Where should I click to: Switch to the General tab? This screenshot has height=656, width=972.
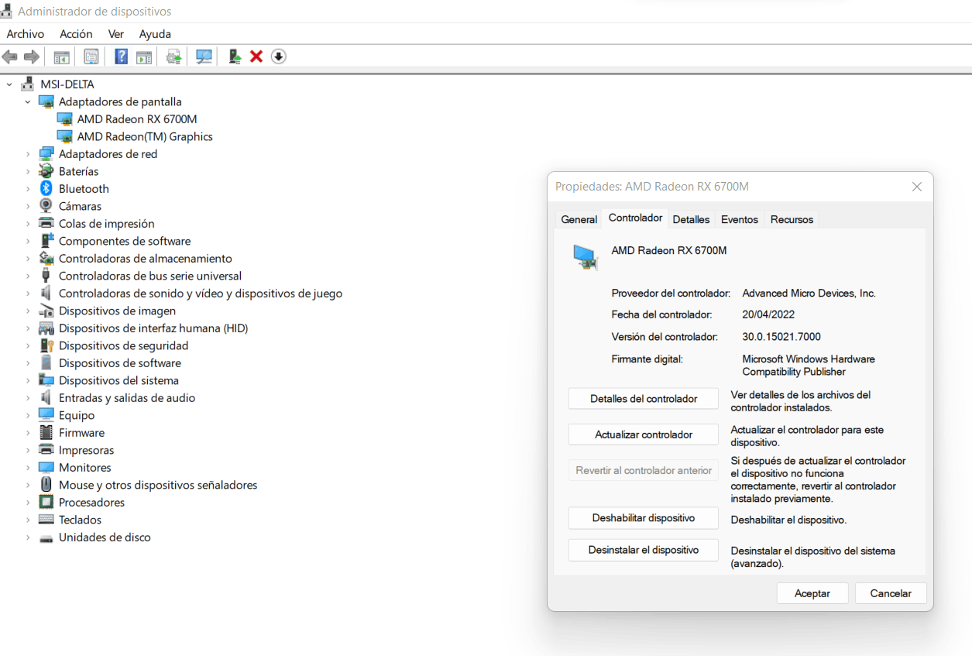tap(579, 219)
